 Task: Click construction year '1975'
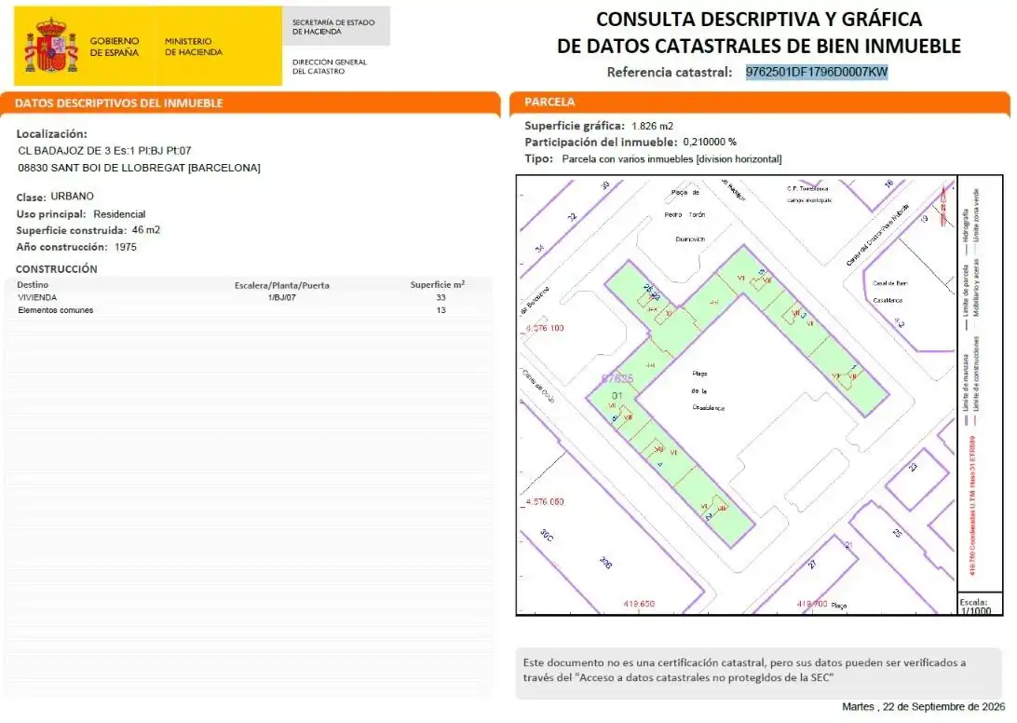(125, 247)
